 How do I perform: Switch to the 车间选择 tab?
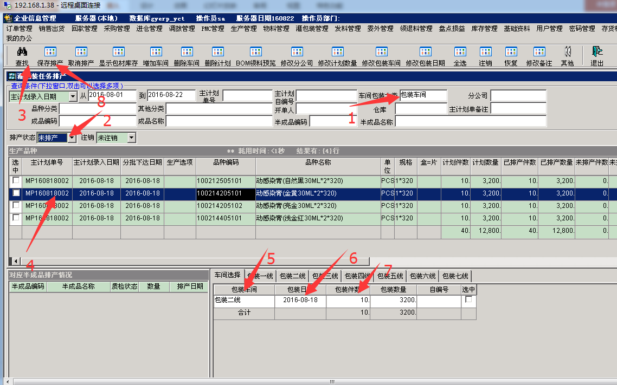pos(227,275)
